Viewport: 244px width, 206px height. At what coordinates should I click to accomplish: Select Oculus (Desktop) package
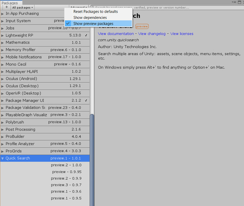point(45,86)
